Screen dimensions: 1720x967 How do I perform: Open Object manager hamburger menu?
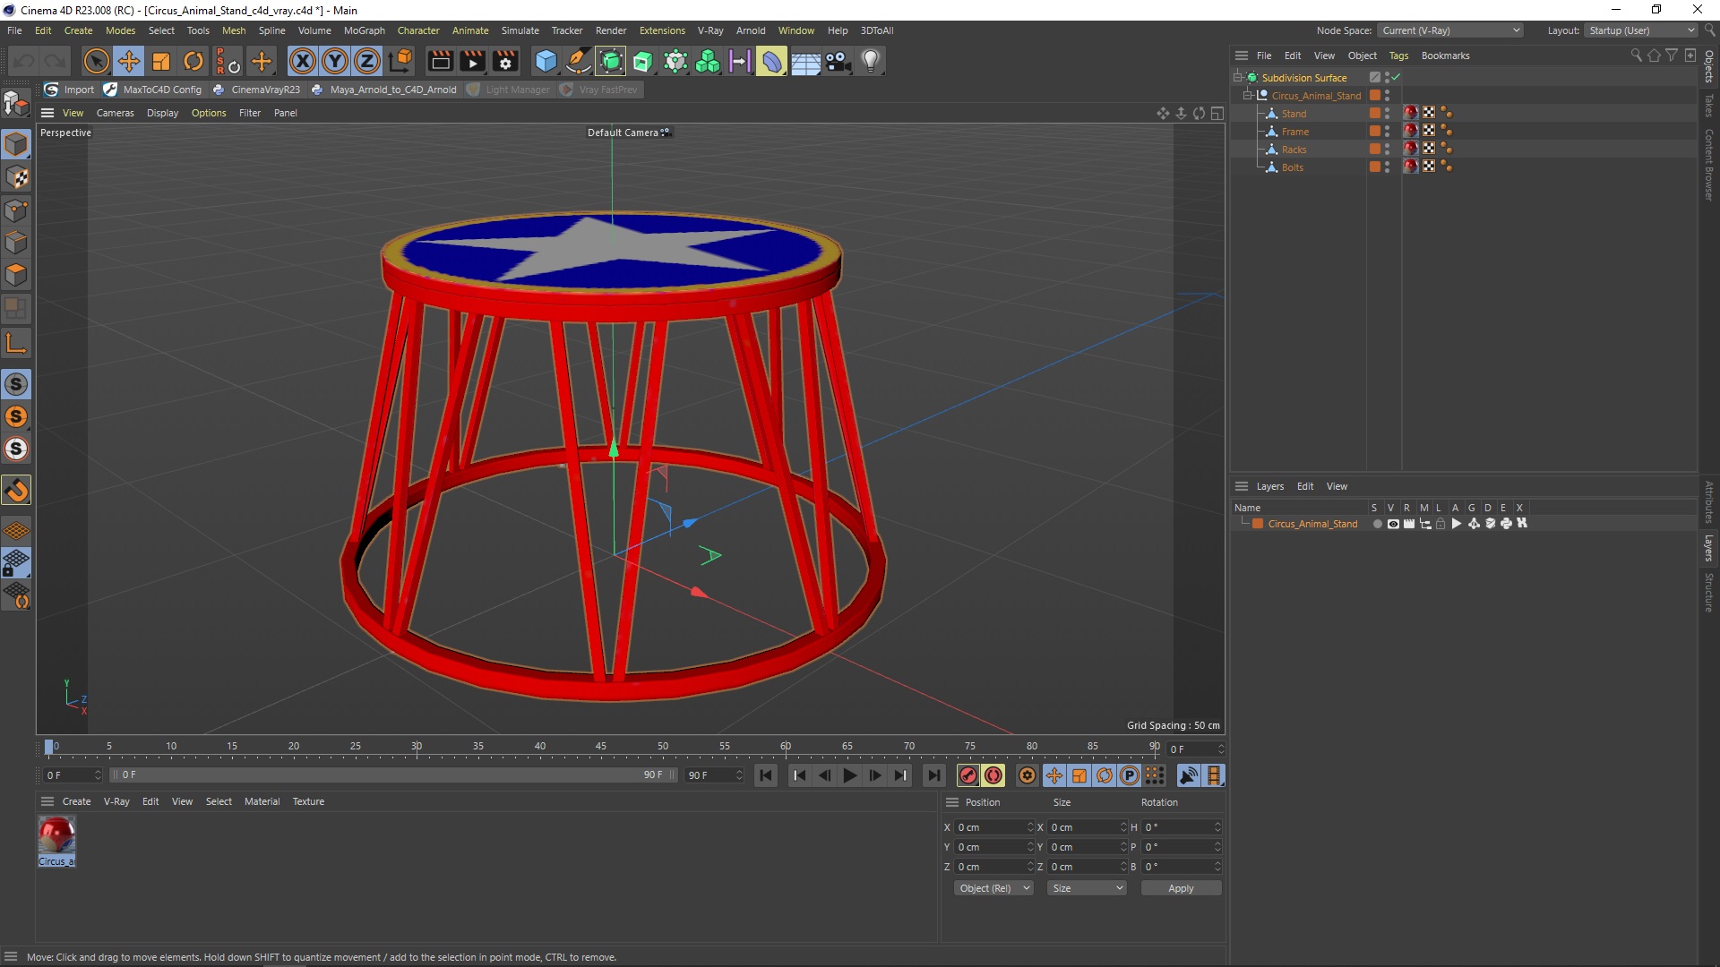pyautogui.click(x=1242, y=56)
